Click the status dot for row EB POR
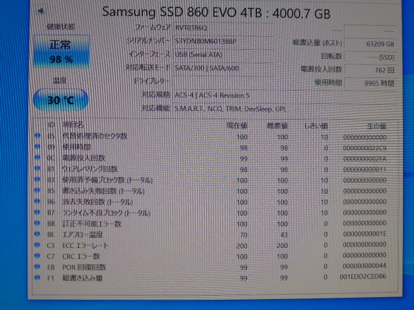 pos(38,267)
